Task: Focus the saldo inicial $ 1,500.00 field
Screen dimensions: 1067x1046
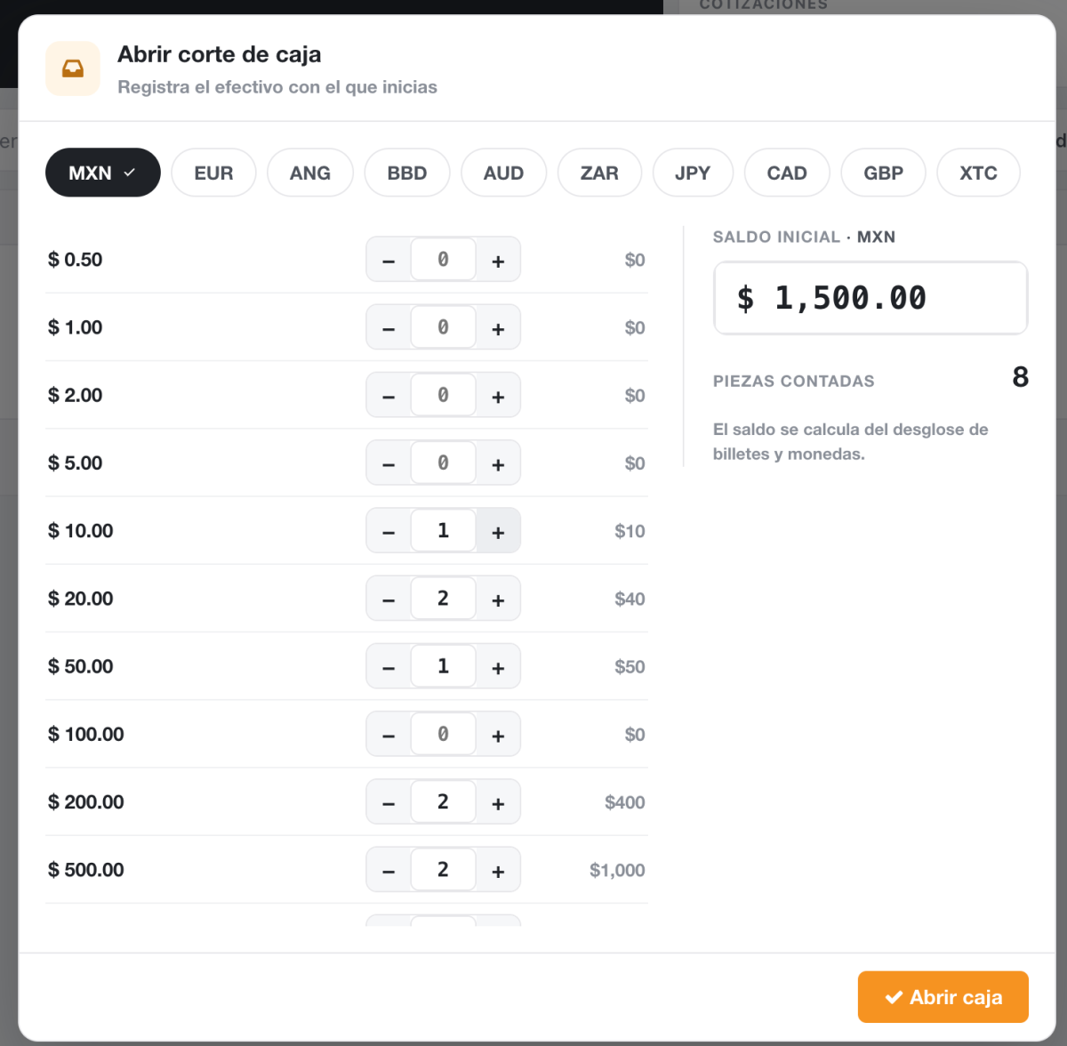Action: 870,298
